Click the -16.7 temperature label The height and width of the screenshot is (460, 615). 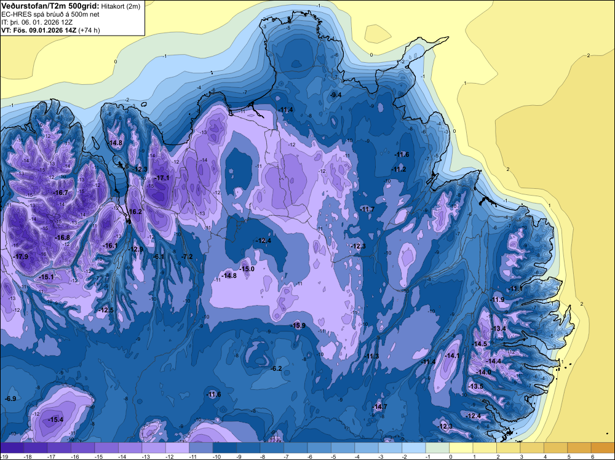point(60,192)
